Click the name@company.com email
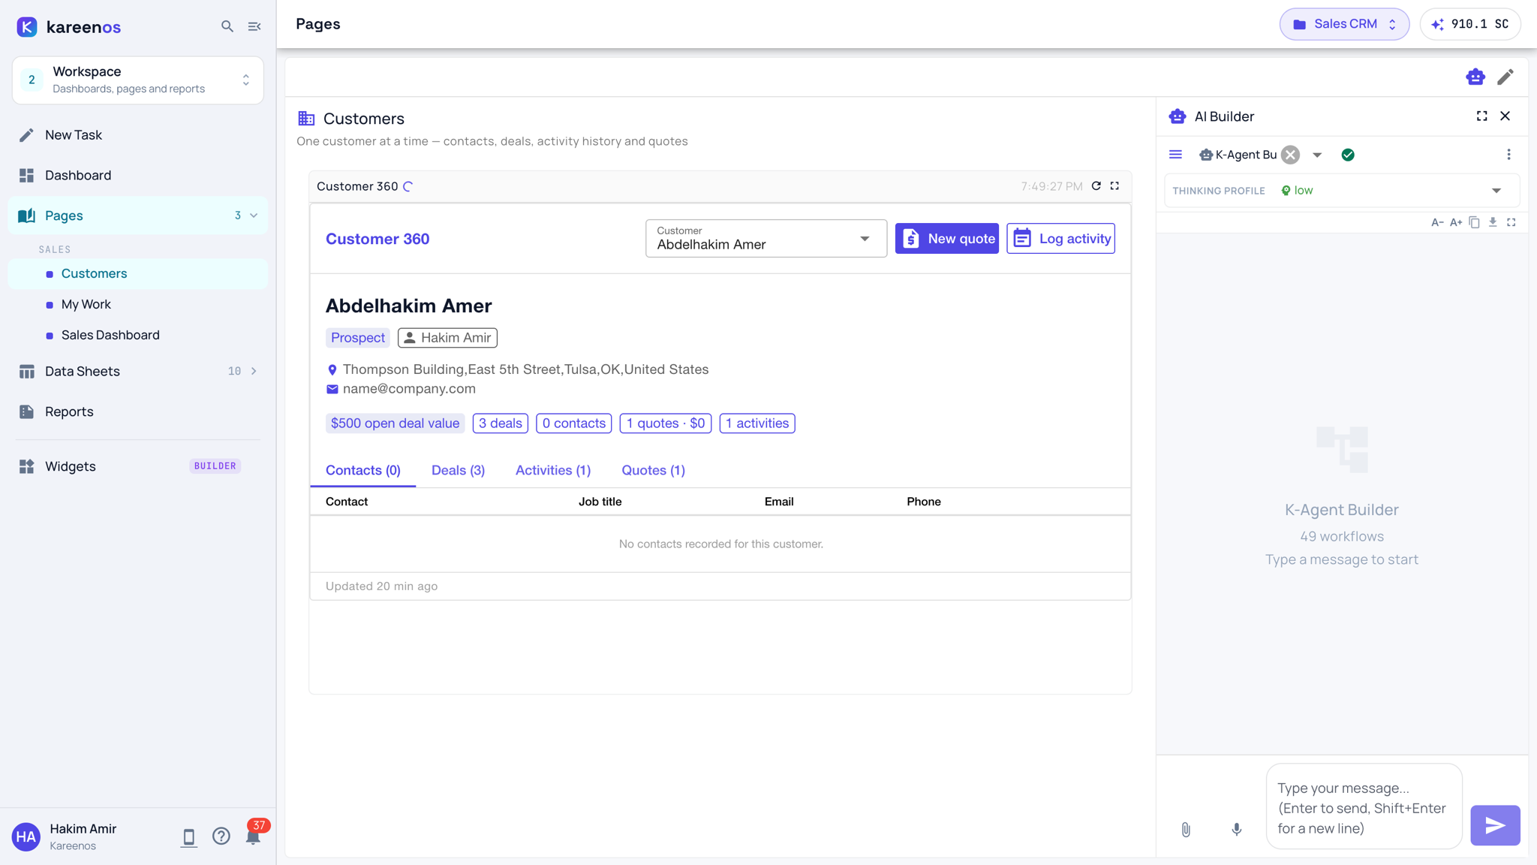Screen dimensions: 1537x865 [409, 389]
